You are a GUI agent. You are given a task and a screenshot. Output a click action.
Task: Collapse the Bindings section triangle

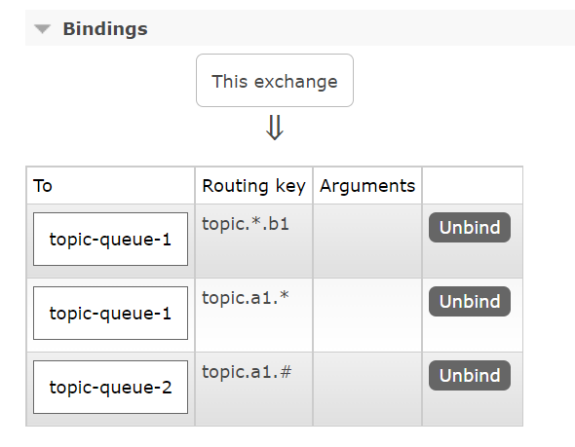42,29
